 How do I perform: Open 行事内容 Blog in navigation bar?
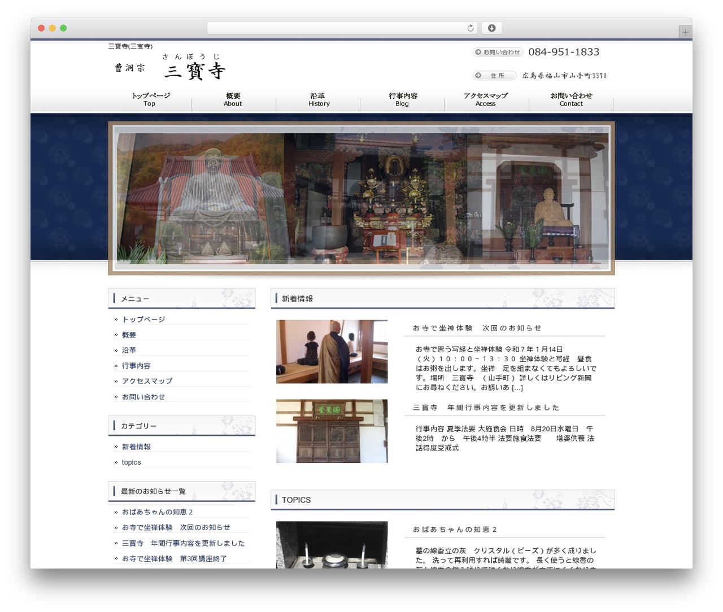(x=402, y=99)
